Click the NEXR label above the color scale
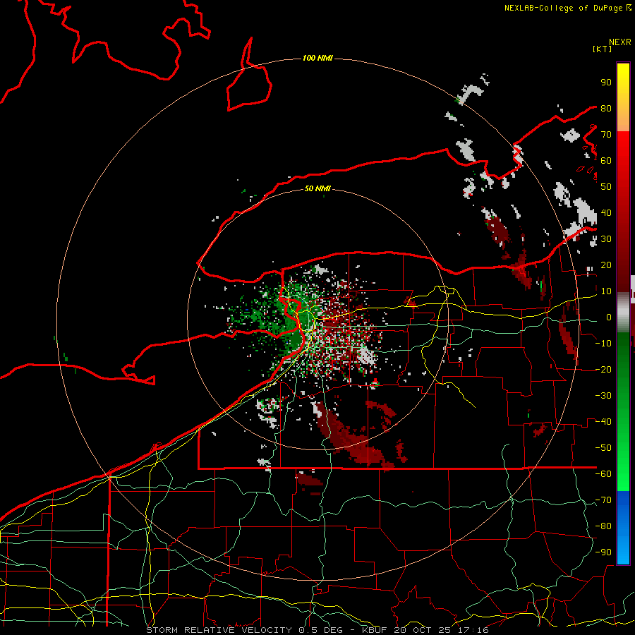 point(620,42)
